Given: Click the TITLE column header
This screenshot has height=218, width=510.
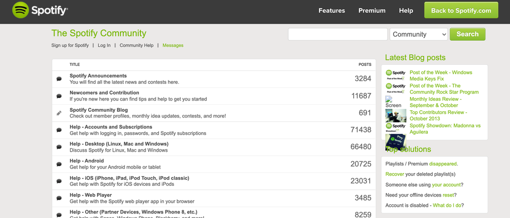Looking at the screenshot, I should coord(75,64).
